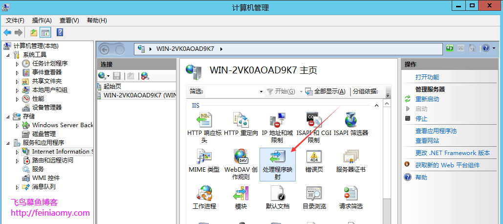Viewport: 503px width, 224px height.
Task: Click the blue back arrow in toolbar
Action: (x=7, y=32)
